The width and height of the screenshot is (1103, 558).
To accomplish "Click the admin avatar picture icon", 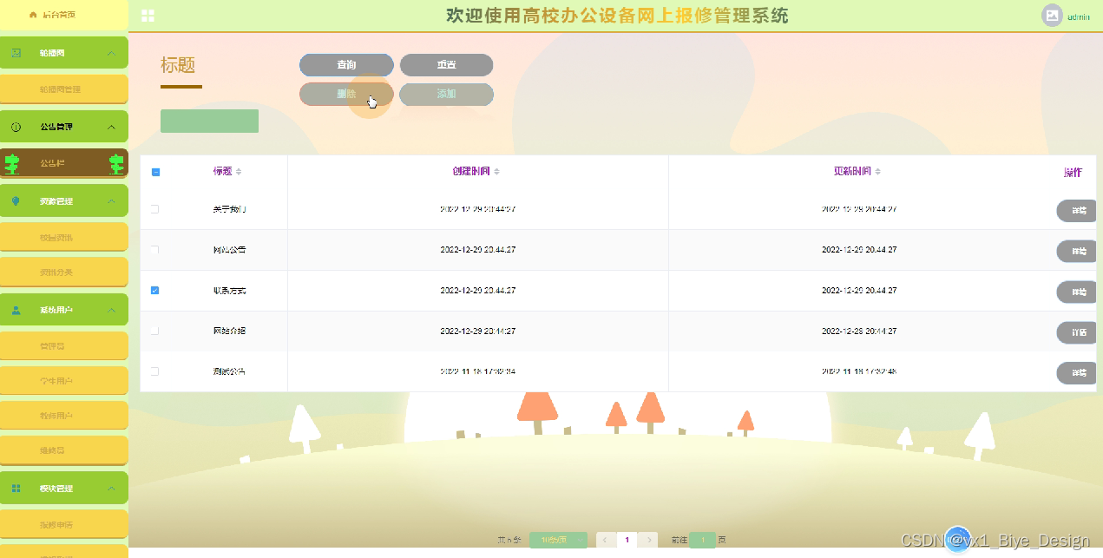I will (1052, 16).
